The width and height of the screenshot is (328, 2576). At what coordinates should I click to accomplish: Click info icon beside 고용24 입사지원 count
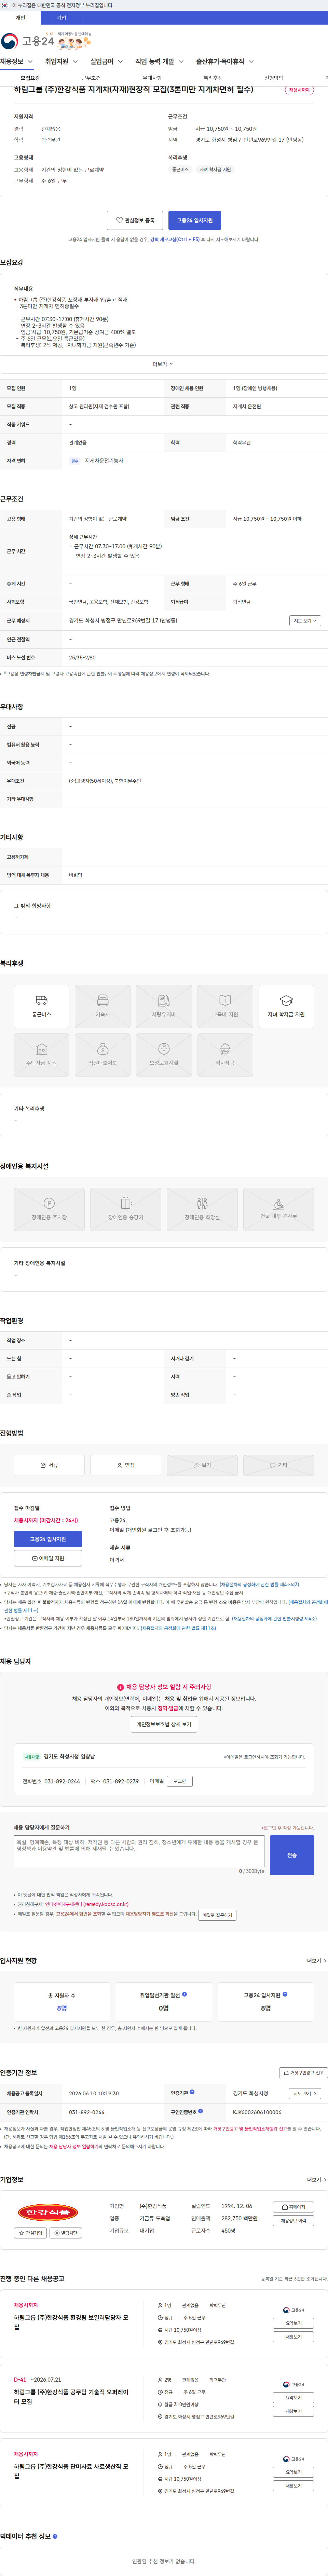tap(285, 1994)
